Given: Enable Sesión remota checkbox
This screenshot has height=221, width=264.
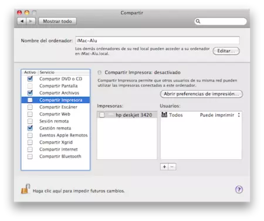Looking at the screenshot, I should point(30,121).
